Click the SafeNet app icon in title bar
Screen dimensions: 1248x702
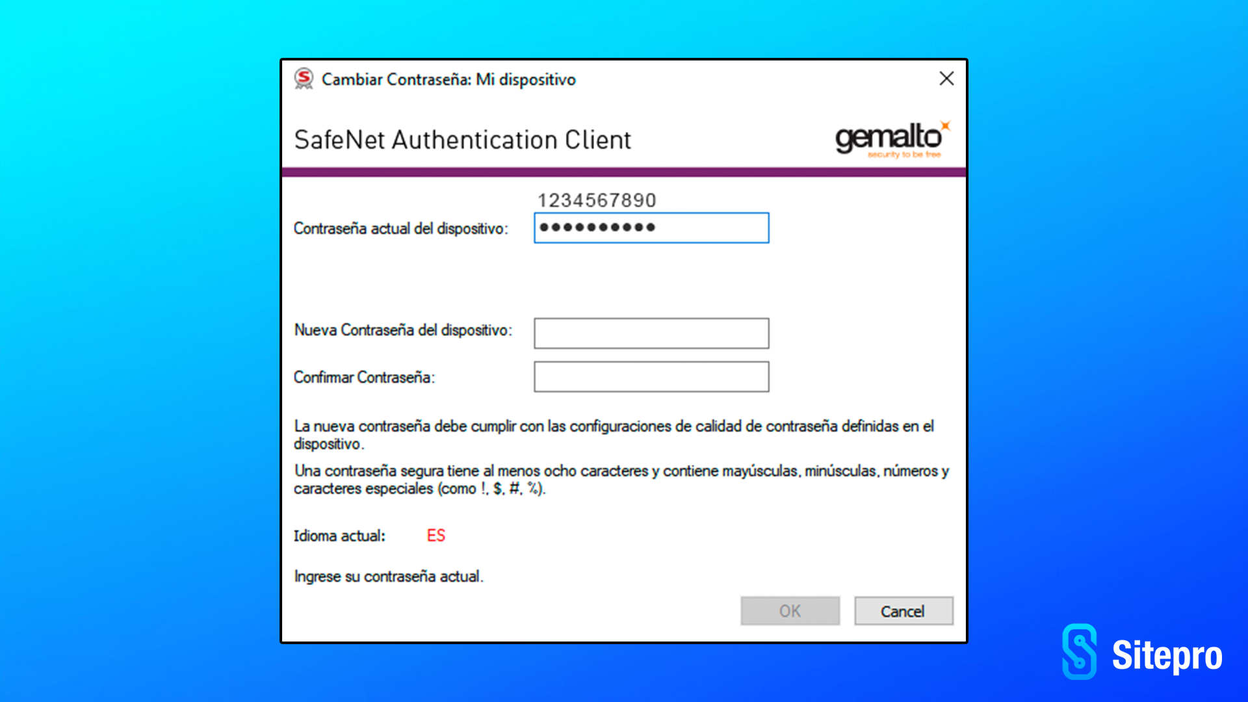pyautogui.click(x=304, y=79)
